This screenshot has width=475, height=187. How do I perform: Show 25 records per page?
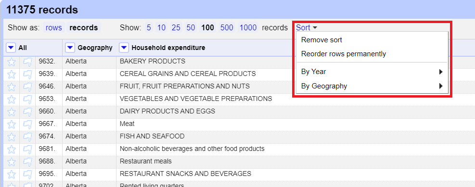click(x=176, y=28)
